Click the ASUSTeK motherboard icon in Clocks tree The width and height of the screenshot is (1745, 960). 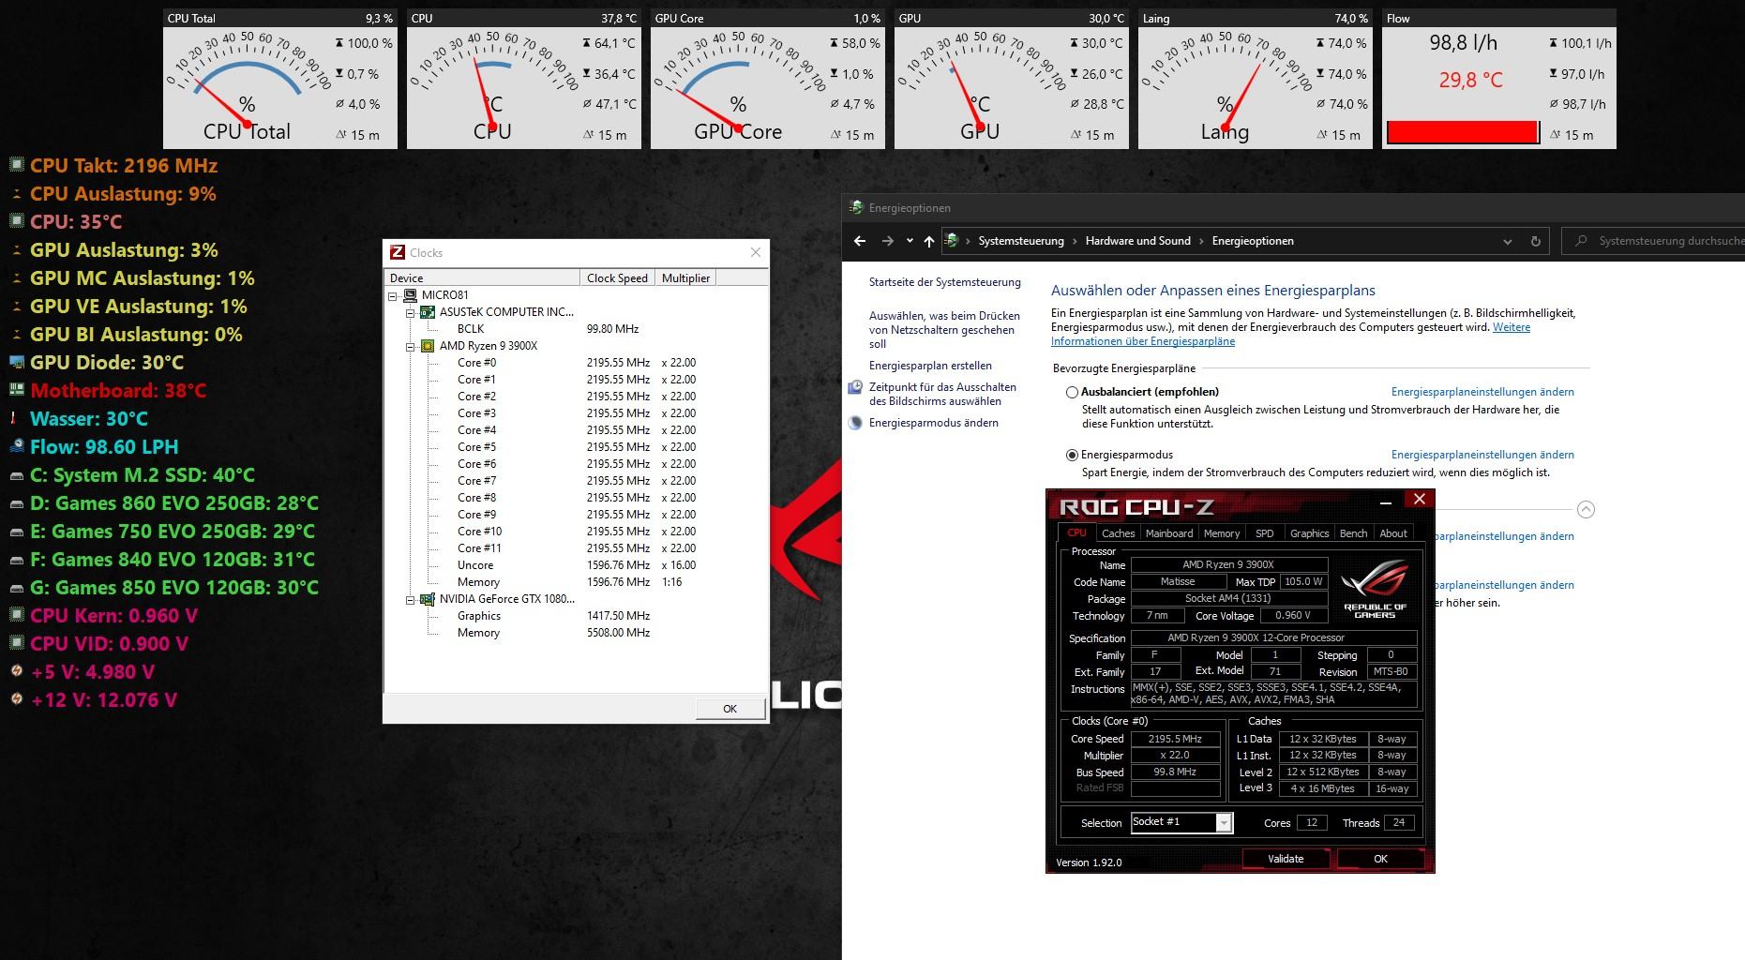tap(428, 312)
